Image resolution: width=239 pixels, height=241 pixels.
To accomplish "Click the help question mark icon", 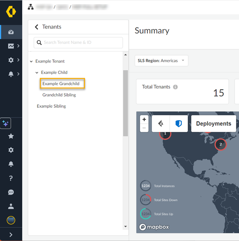I will [x=11, y=178].
